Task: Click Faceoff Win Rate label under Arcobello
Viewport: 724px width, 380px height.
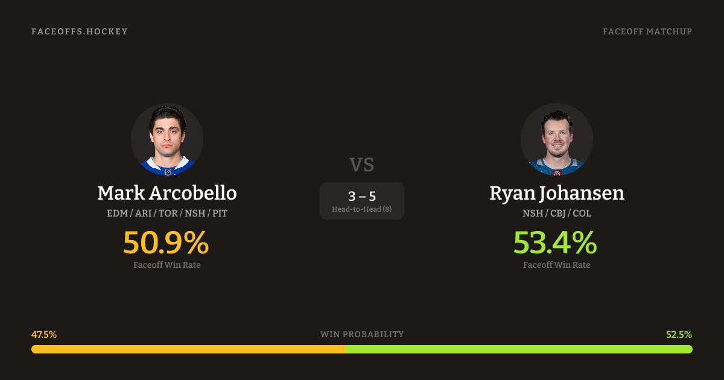Action: click(167, 265)
